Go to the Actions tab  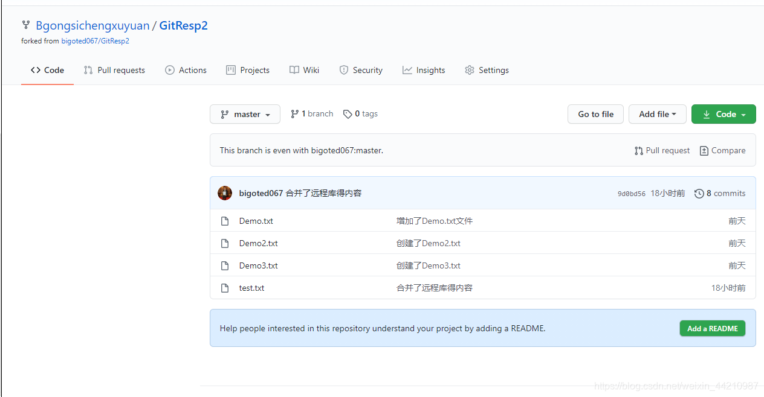[x=186, y=70]
